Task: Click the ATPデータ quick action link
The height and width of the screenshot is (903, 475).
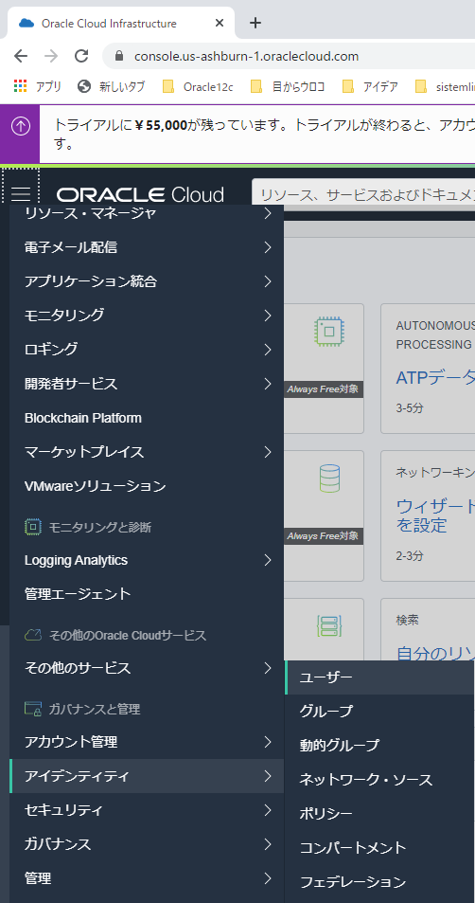Action: coord(435,378)
